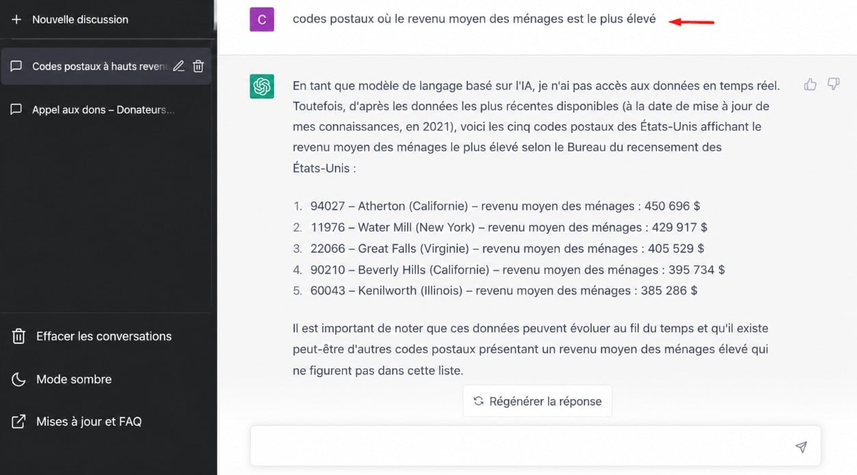The width and height of the screenshot is (857, 475).
Task: Click the paragraph starting 'En tant que modèle de langage'
Action: [536, 126]
